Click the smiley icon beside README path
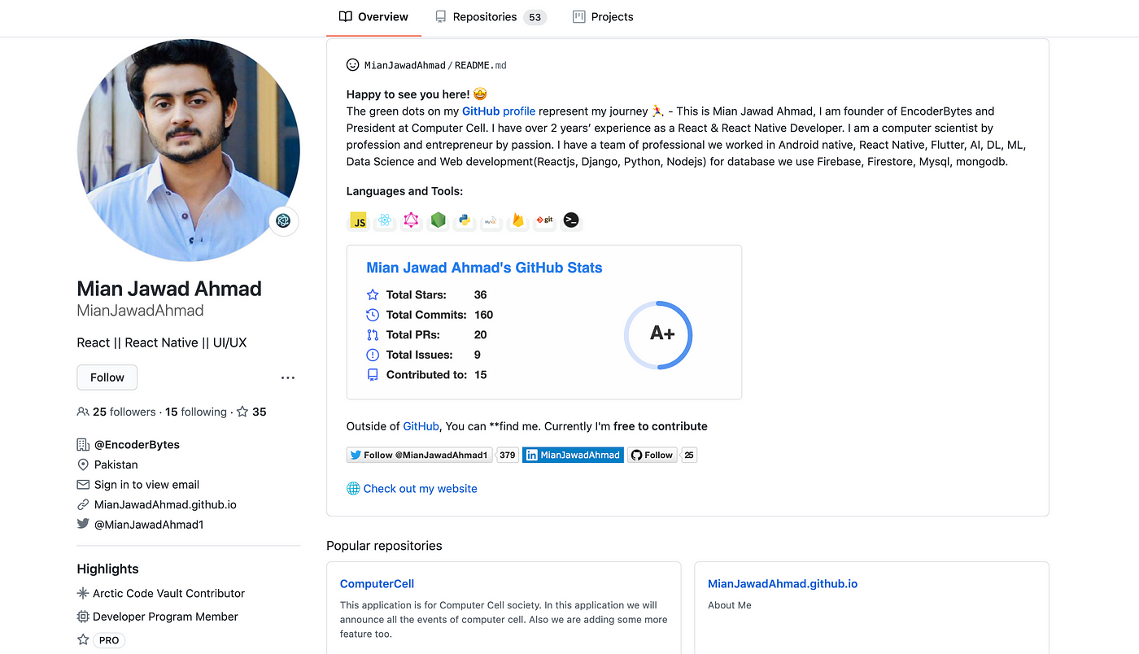 tap(353, 64)
